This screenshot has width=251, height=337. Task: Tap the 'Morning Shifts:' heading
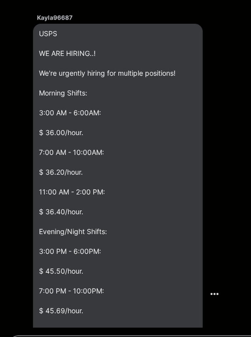point(63,93)
